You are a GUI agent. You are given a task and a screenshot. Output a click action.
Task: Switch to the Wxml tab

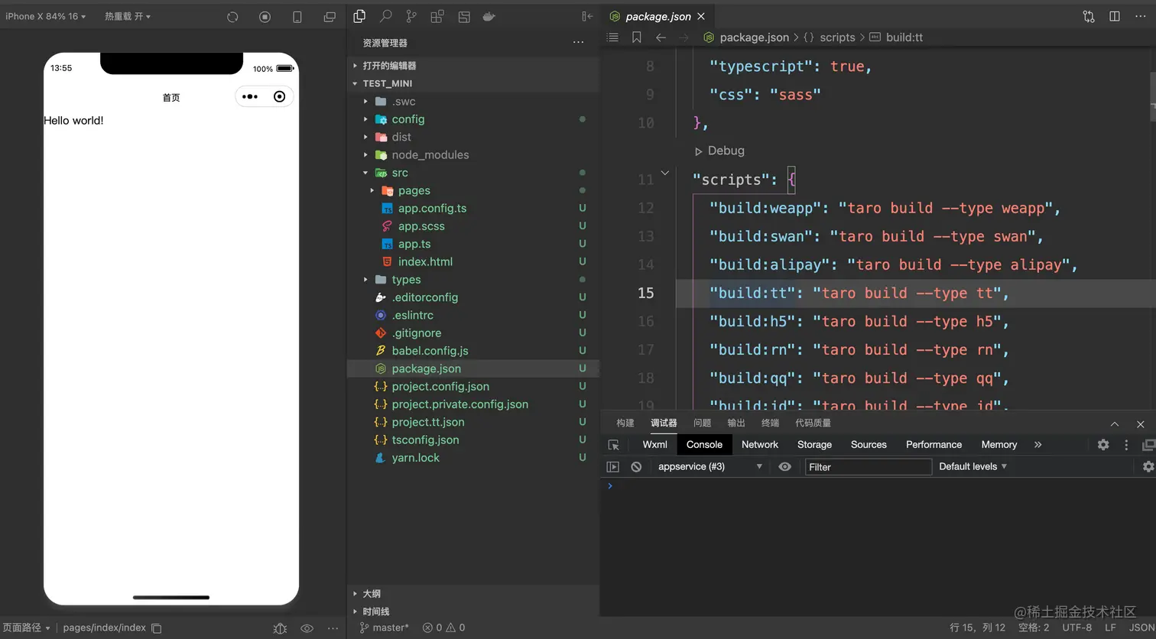coord(654,444)
